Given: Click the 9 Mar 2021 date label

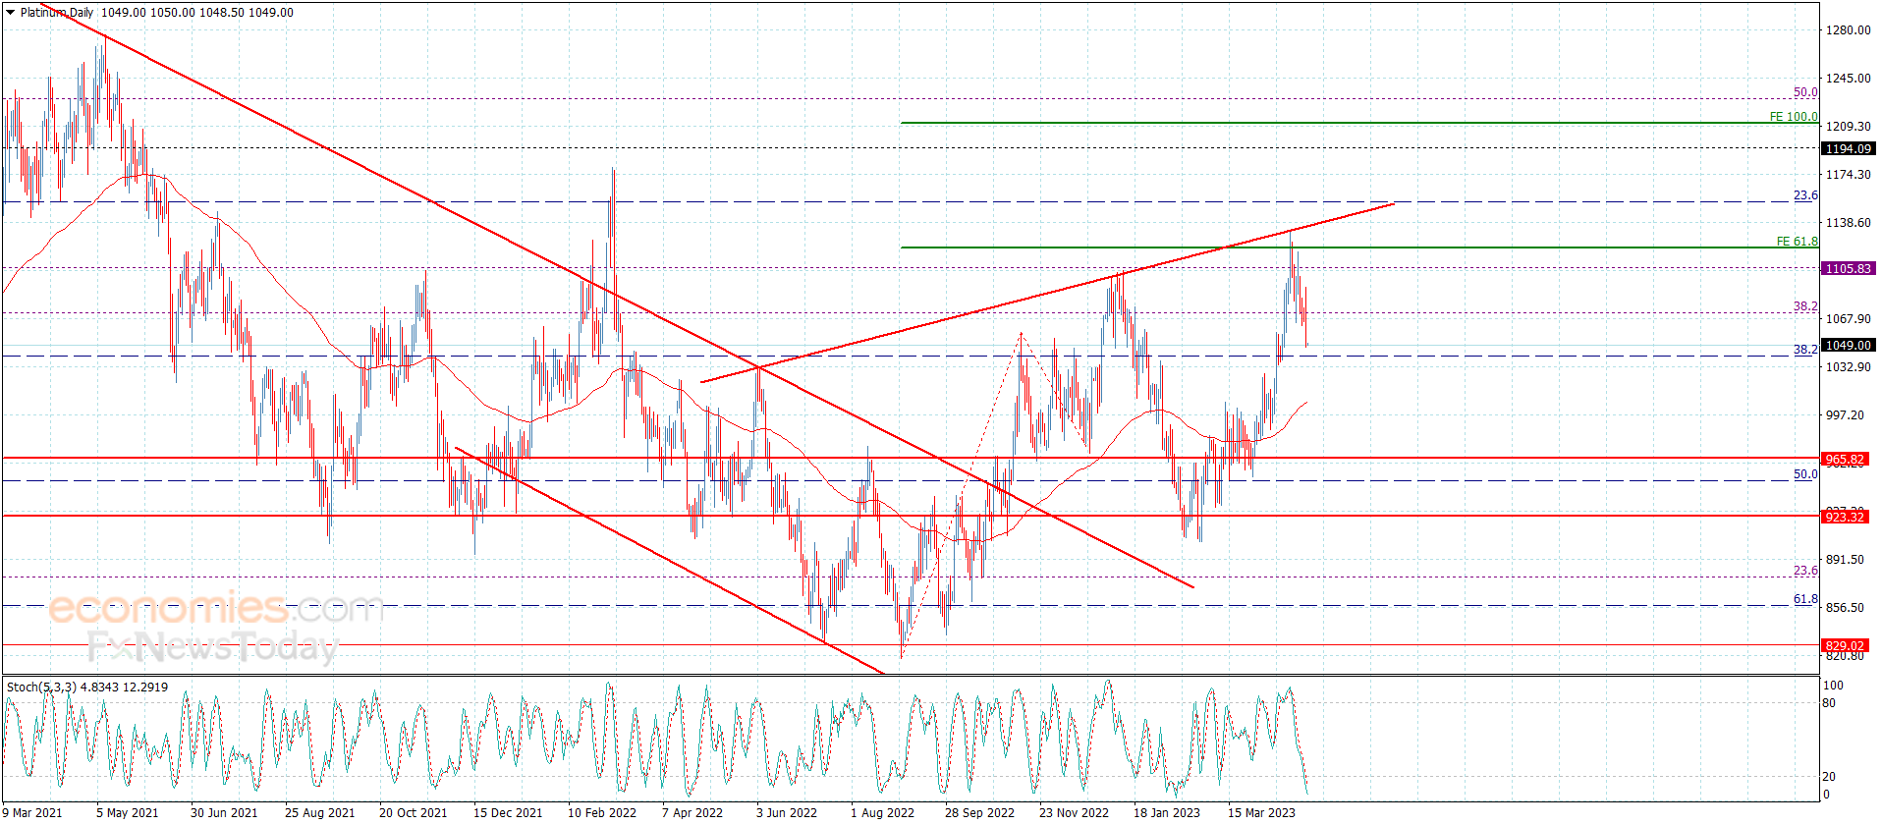Looking at the screenshot, I should click(x=32, y=812).
